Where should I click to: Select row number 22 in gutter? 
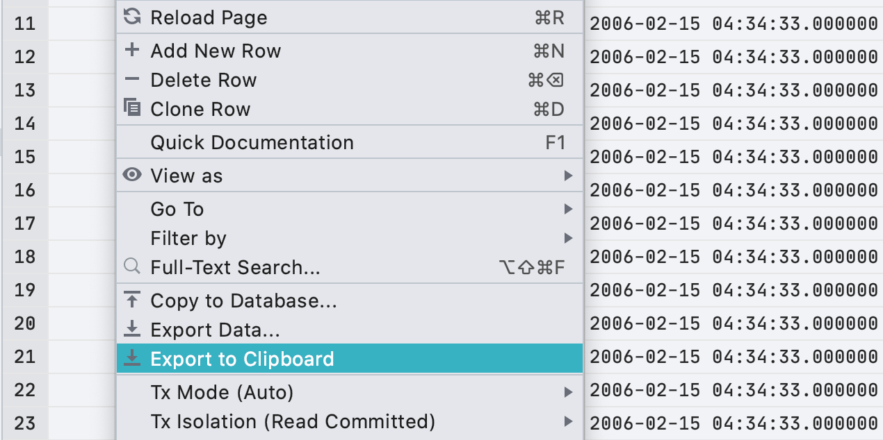click(24, 390)
